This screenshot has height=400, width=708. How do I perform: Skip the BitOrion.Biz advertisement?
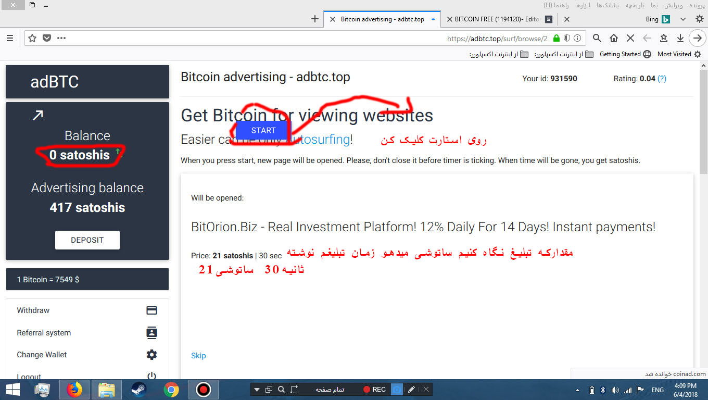(x=198, y=356)
